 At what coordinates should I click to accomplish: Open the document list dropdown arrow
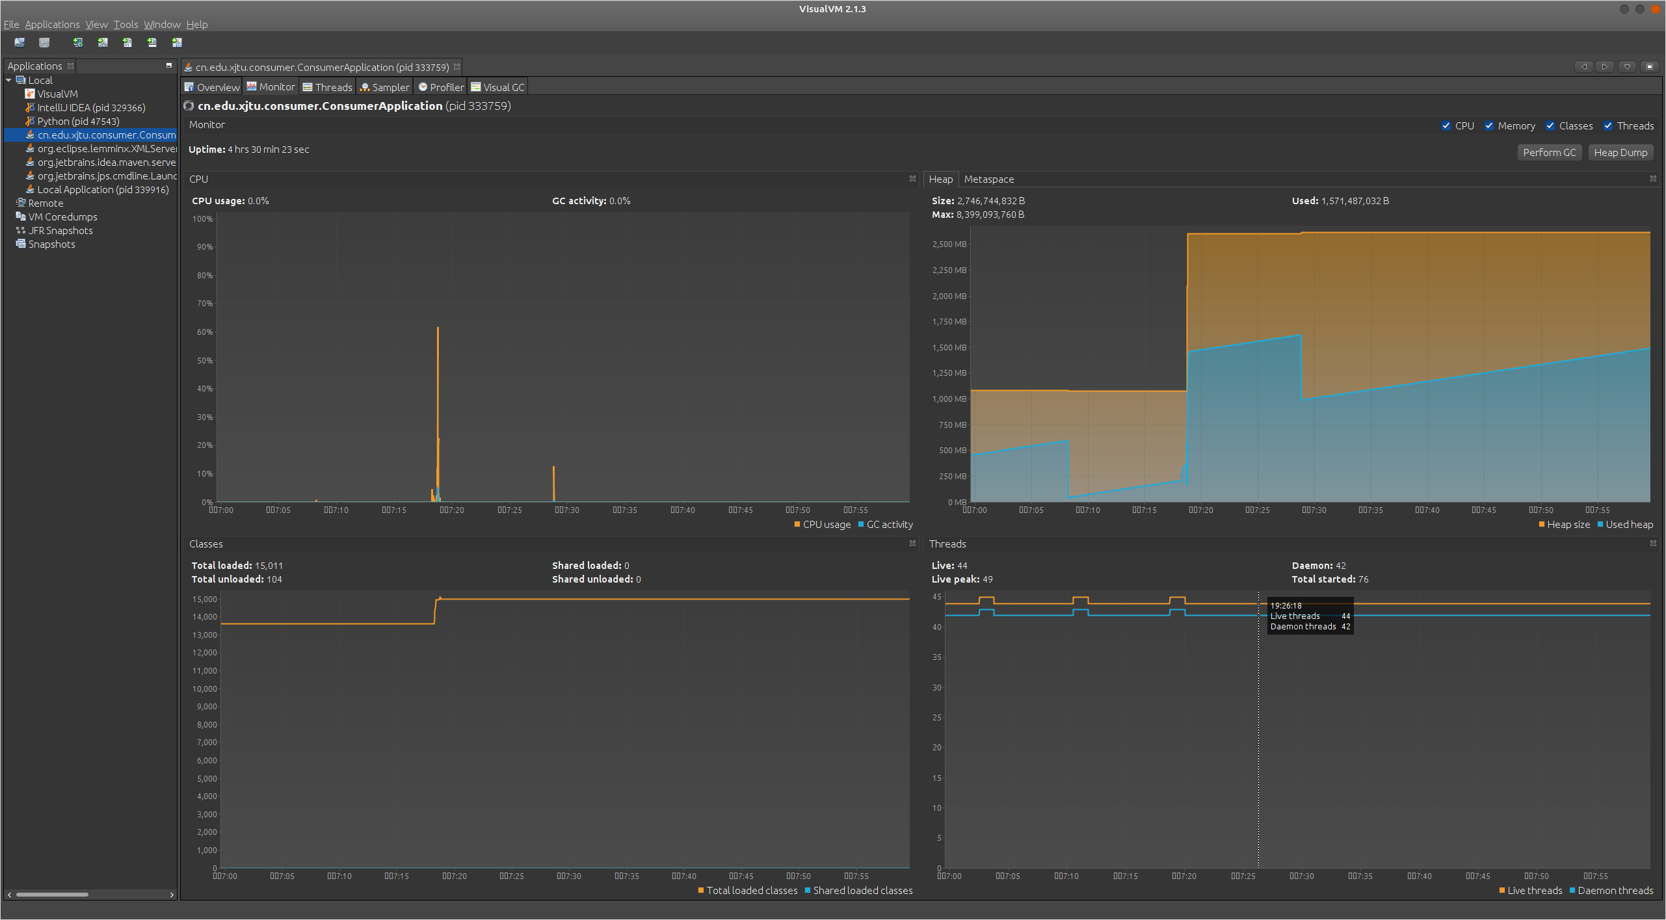tap(1627, 66)
